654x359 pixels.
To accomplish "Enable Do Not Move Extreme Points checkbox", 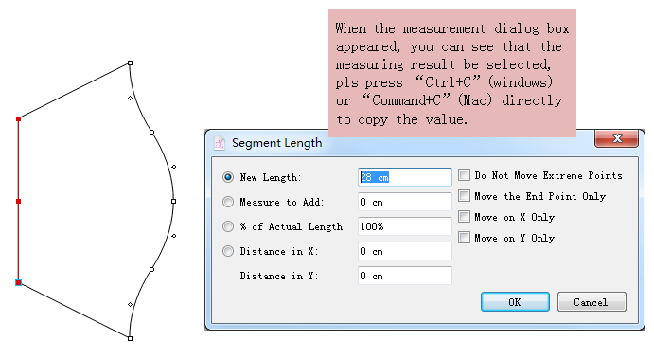I will [x=464, y=175].
